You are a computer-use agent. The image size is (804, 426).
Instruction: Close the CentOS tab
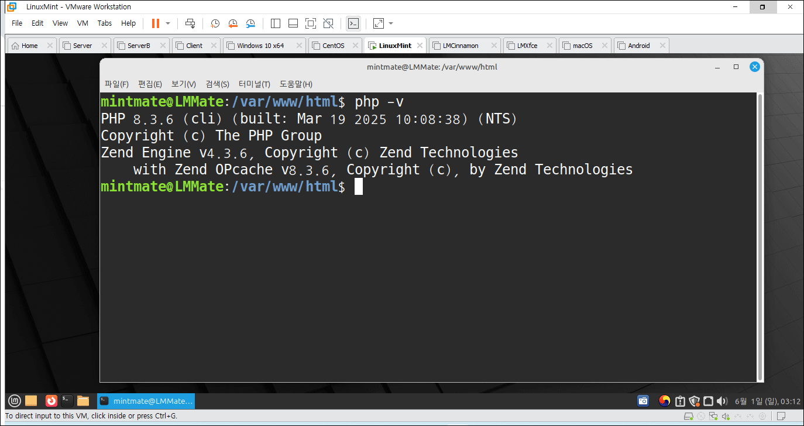point(355,46)
